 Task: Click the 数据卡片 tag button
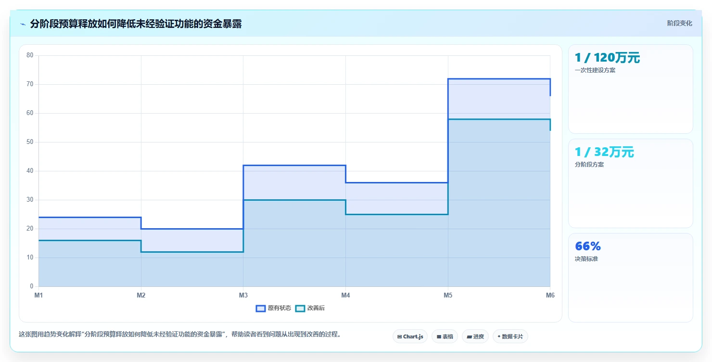(x=510, y=336)
